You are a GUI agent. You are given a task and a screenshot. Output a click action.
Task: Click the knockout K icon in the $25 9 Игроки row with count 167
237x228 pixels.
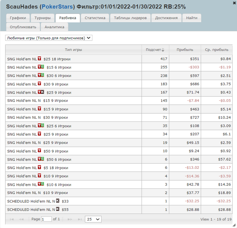42,92
